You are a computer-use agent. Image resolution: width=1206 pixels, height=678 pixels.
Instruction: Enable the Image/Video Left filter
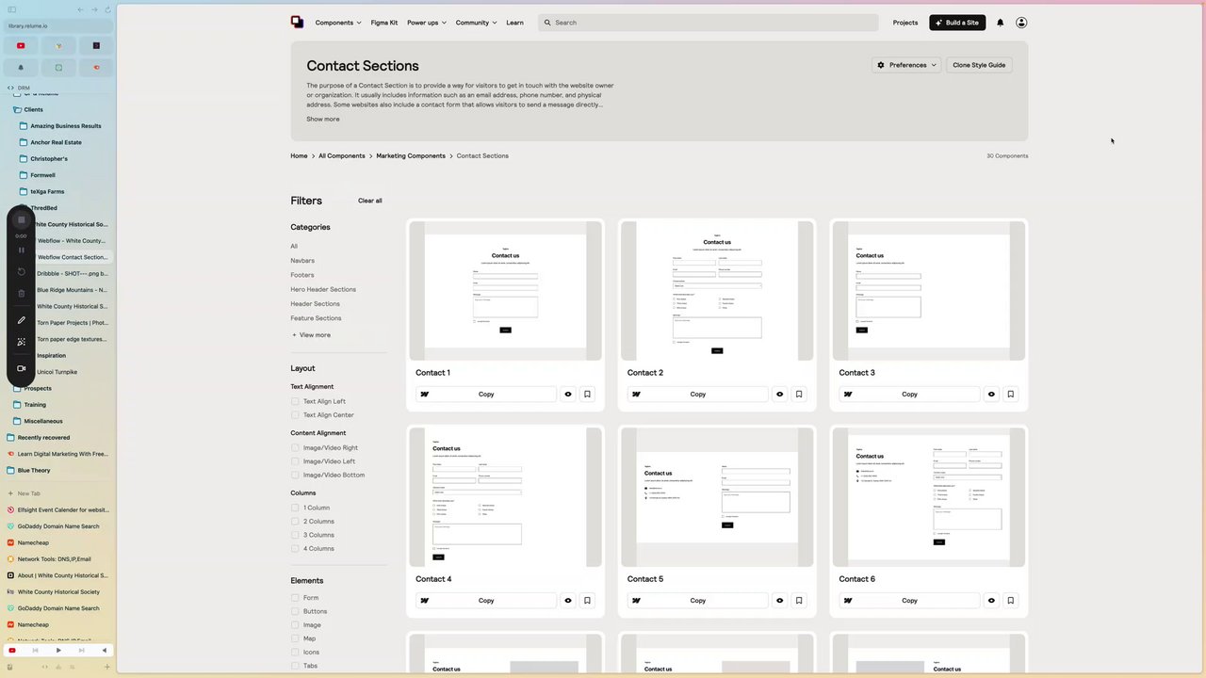295,461
